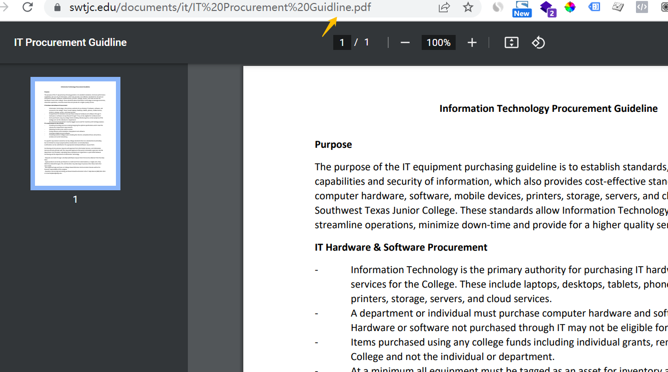Click the line starting "streamline operations, minimize down-time"
The width and height of the screenshot is (668, 372).
point(491,225)
